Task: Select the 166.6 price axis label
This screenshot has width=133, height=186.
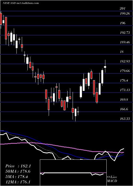Action: [x=124, y=109]
